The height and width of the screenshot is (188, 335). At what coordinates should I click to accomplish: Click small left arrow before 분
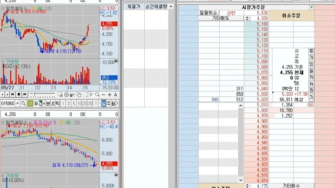pos(44,104)
